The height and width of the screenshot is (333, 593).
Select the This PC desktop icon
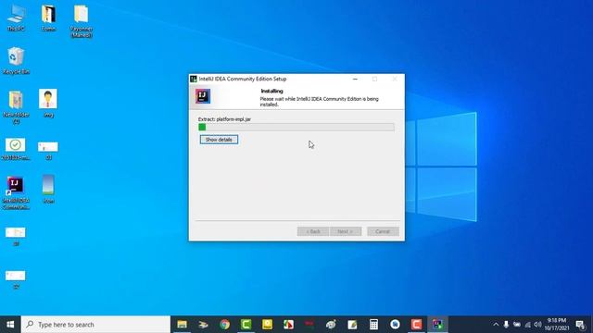pos(16,18)
